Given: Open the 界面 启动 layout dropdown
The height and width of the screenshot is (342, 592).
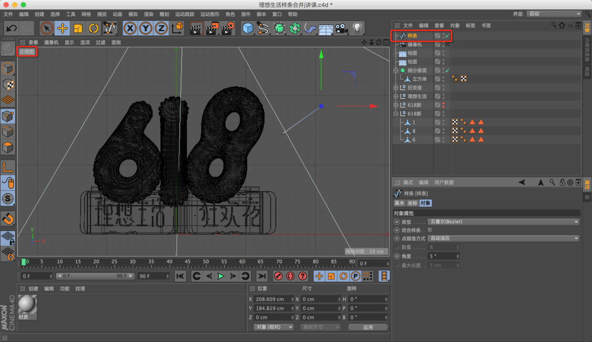Looking at the screenshot, I should click(554, 14).
